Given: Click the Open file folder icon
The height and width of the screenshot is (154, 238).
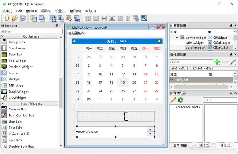Looking at the screenshot, I should pyautogui.click(x=15, y=18).
